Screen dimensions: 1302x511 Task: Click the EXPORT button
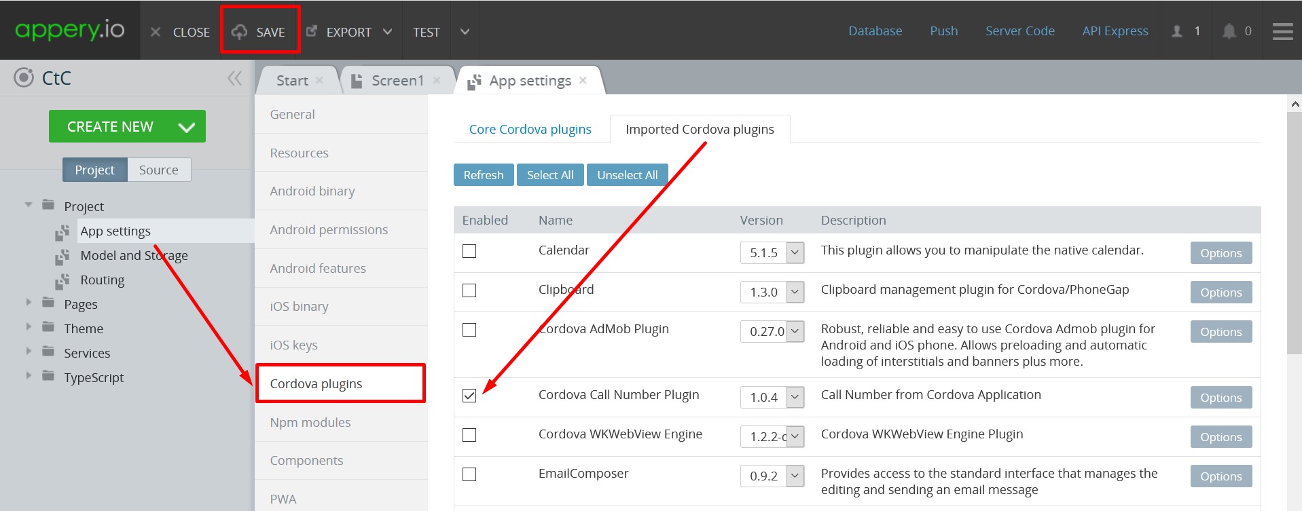tap(339, 32)
